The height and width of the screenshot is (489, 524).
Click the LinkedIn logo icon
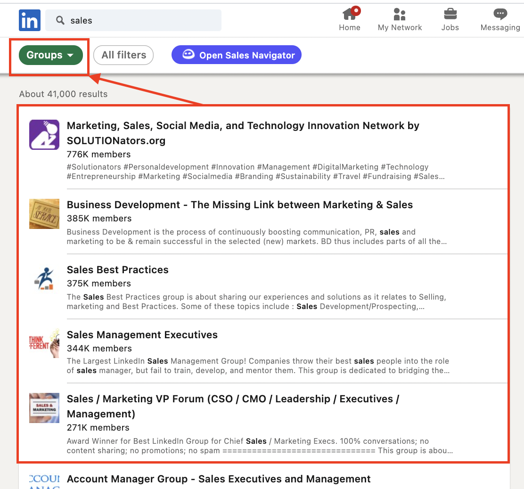click(x=29, y=20)
